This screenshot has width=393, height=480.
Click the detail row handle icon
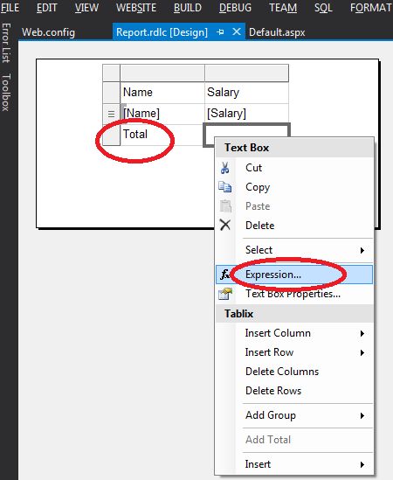111,114
